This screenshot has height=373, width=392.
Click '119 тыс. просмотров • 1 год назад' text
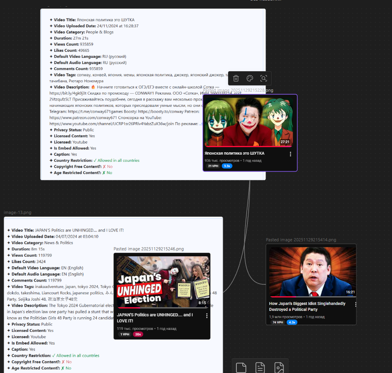click(x=147, y=329)
